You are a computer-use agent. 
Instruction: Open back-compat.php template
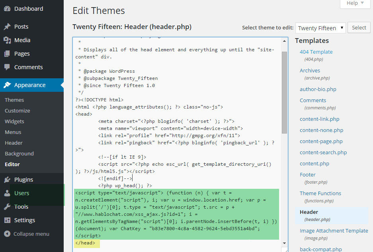tap(321, 249)
